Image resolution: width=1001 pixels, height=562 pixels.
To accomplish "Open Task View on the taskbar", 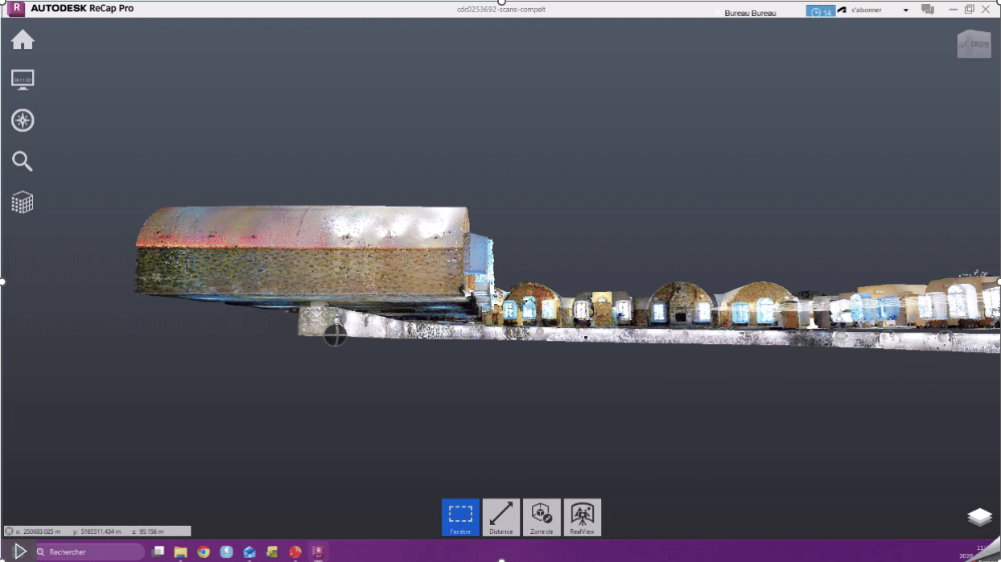I will coord(159,552).
